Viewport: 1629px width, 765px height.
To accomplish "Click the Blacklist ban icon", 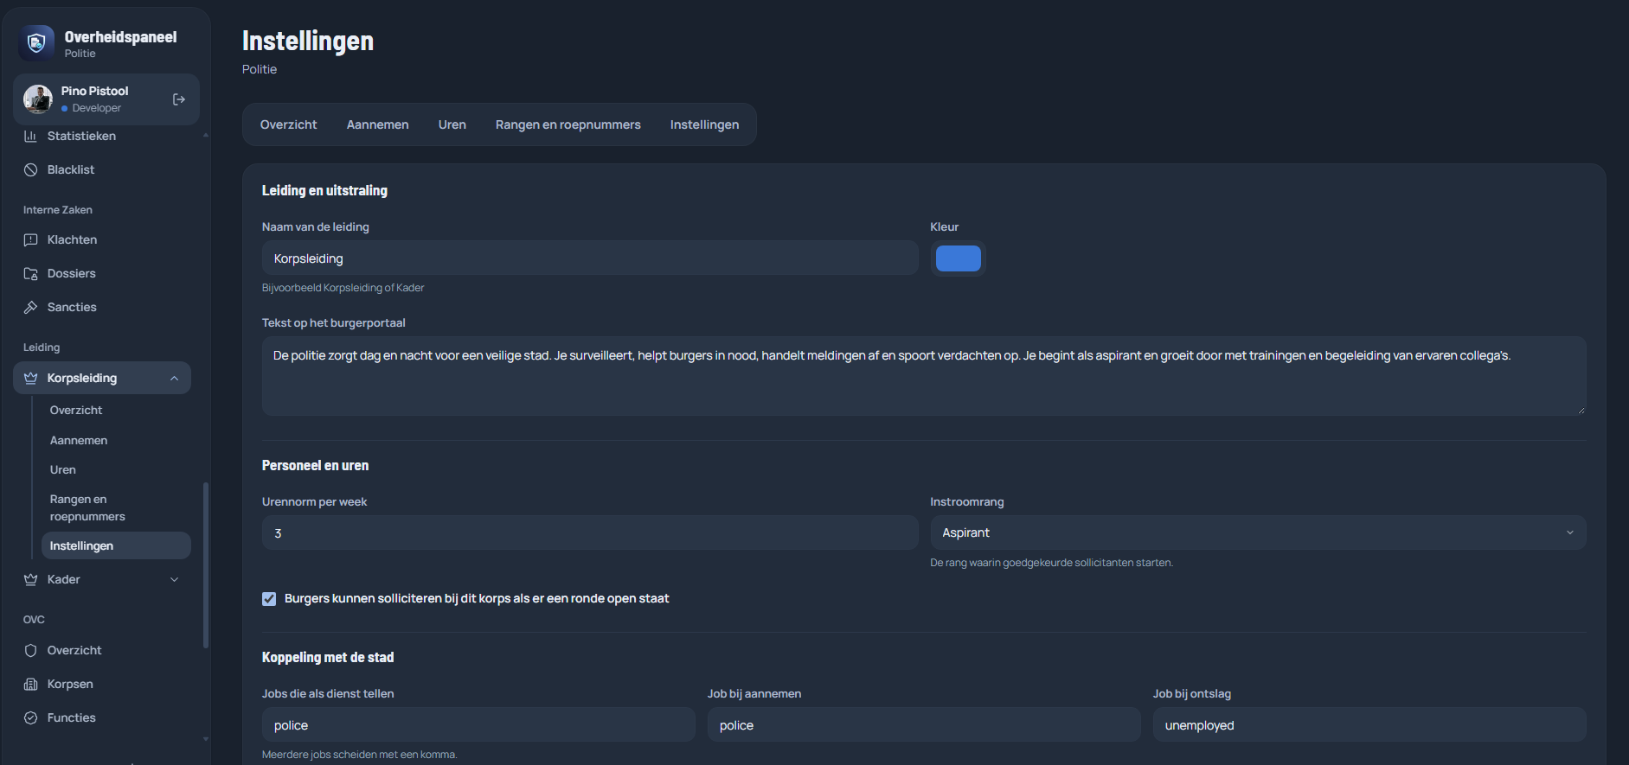I will 31,169.
